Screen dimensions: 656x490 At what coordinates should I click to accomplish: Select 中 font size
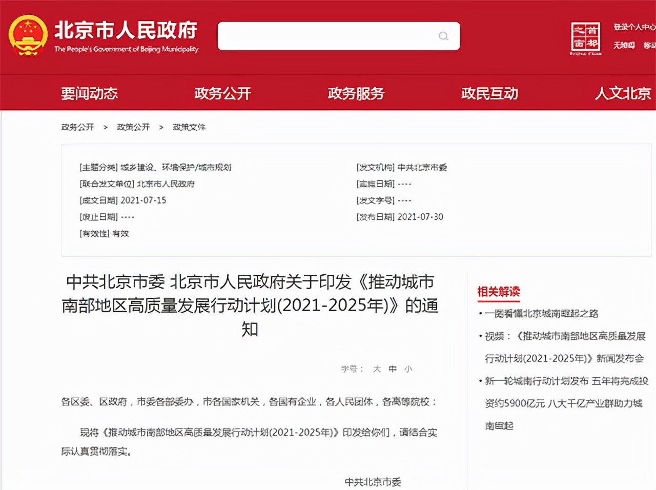point(393,369)
